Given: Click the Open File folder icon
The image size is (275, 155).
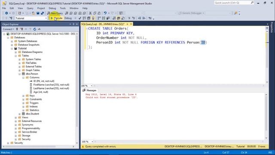Looking at the screenshot, I should click(34, 13).
